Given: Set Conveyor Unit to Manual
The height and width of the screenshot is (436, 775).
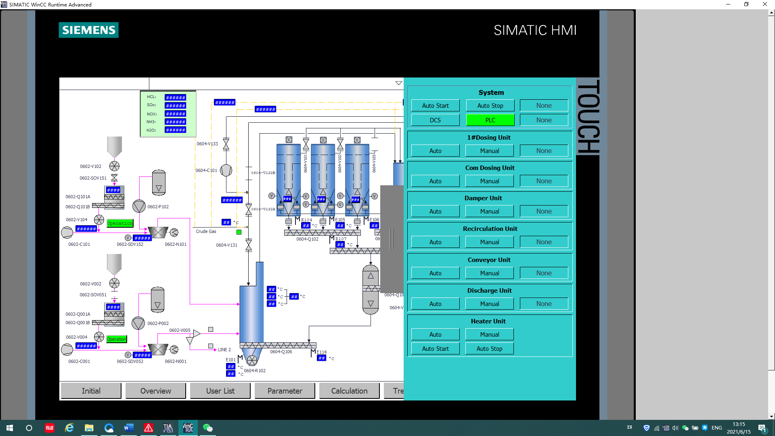Looking at the screenshot, I should pos(490,273).
